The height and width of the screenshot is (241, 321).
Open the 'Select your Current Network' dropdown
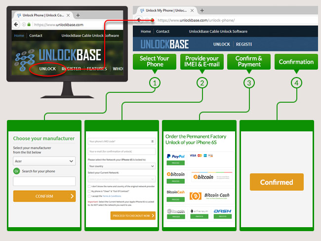tap(121, 179)
